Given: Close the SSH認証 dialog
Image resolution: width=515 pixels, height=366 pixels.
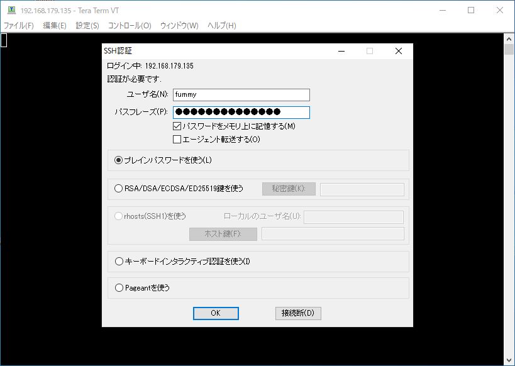Looking at the screenshot, I should point(399,51).
